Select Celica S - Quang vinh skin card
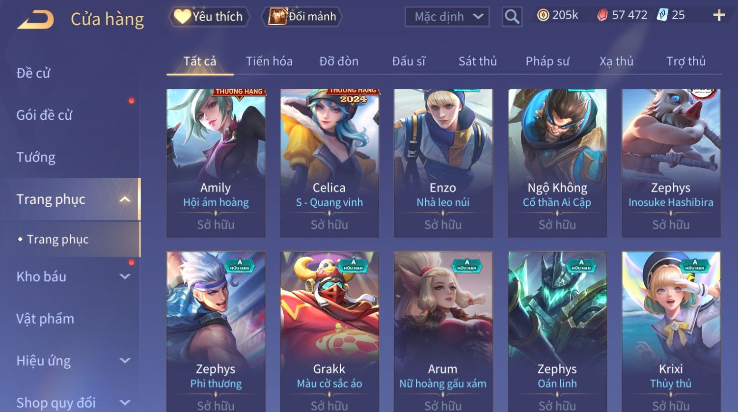This screenshot has width=738, height=412. pos(329,163)
